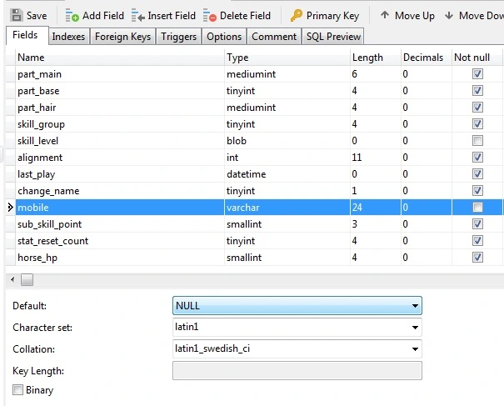The height and width of the screenshot is (406, 504).
Task: Click the Delete Field icon
Action: pos(210,16)
